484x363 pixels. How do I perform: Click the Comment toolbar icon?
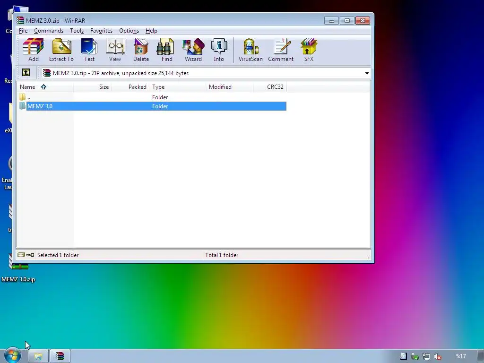[281, 50]
